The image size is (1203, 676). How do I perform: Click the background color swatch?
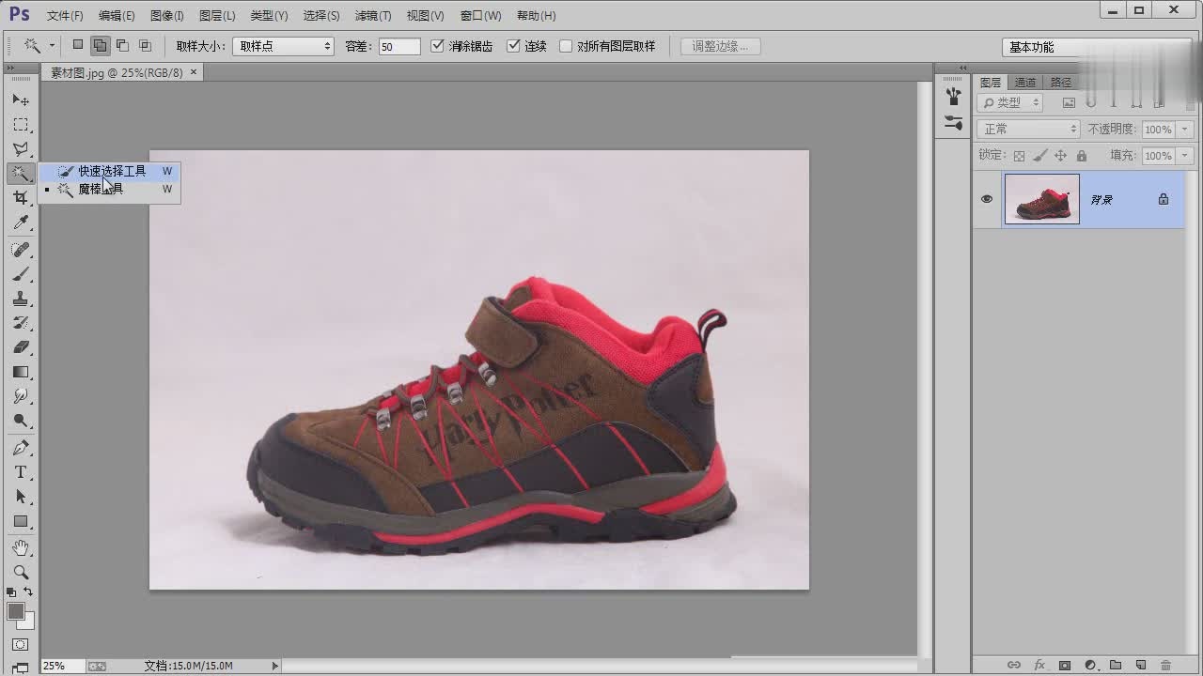[x=29, y=622]
